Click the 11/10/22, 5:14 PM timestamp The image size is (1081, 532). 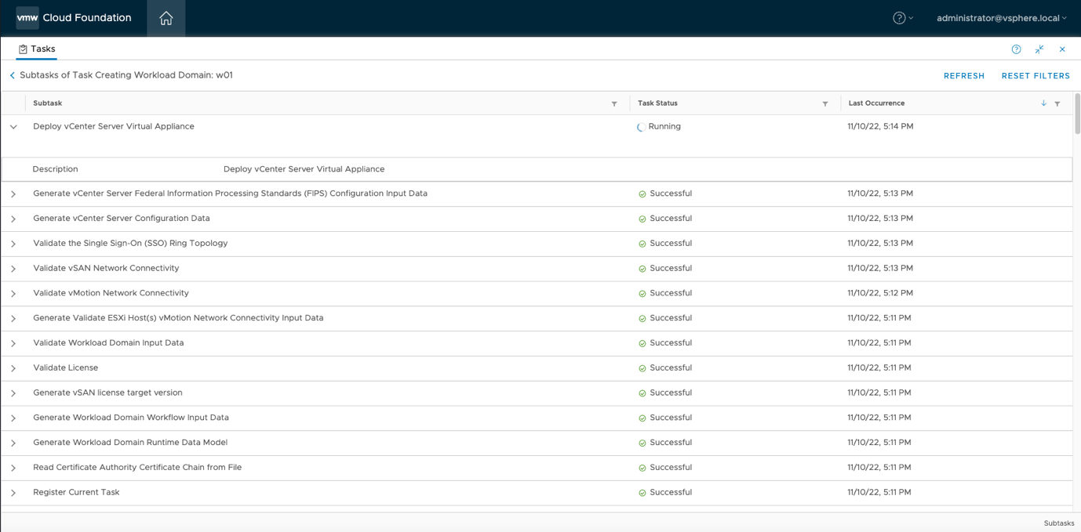pos(880,126)
